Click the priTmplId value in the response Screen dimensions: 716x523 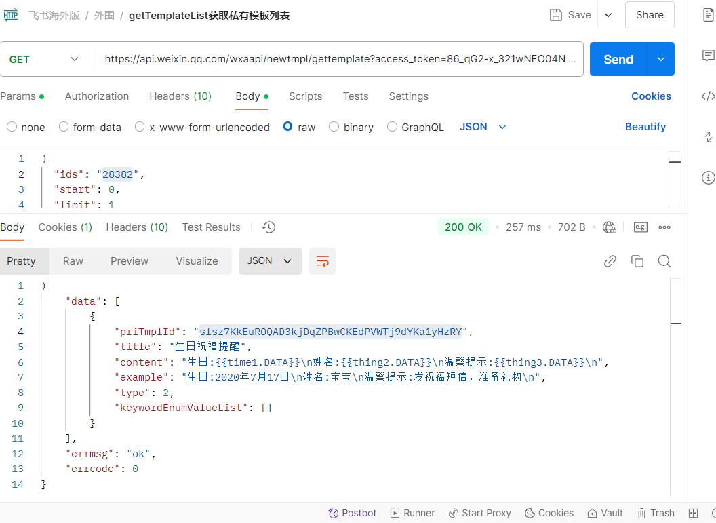tap(331, 332)
